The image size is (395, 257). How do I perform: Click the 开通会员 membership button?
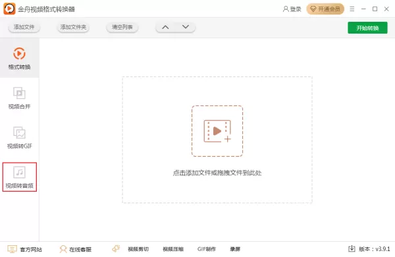coord(325,9)
